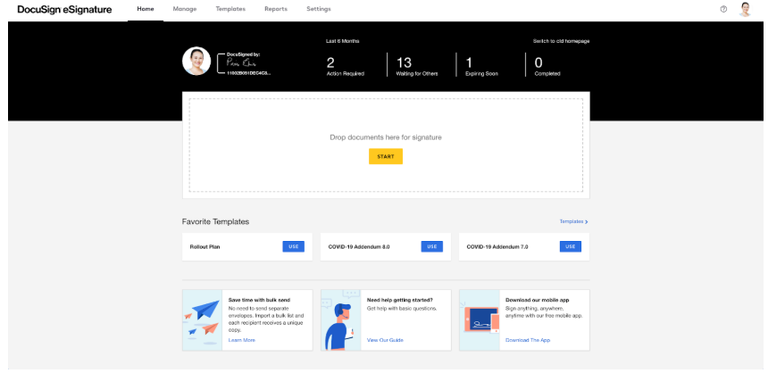Image resolution: width=768 pixels, height=373 pixels.
Task: Expand the Templates link with chevron
Action: click(x=573, y=221)
